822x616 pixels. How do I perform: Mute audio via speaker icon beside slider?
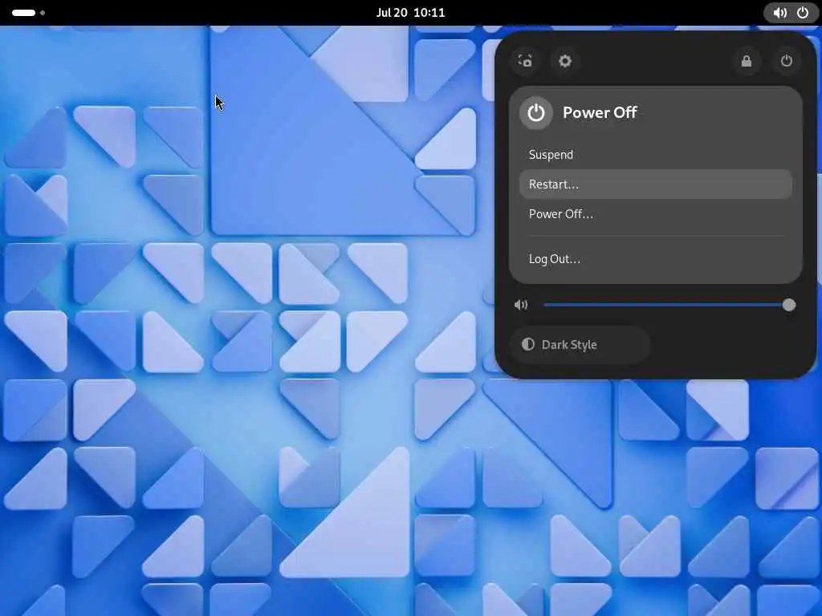tap(521, 305)
